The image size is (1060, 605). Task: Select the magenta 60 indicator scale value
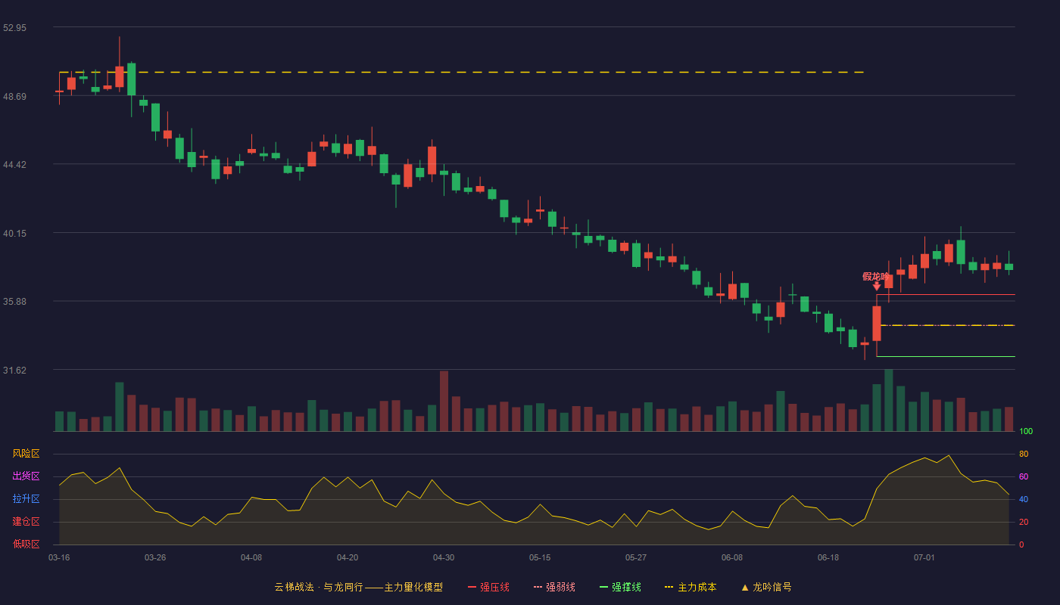[x=1024, y=476]
